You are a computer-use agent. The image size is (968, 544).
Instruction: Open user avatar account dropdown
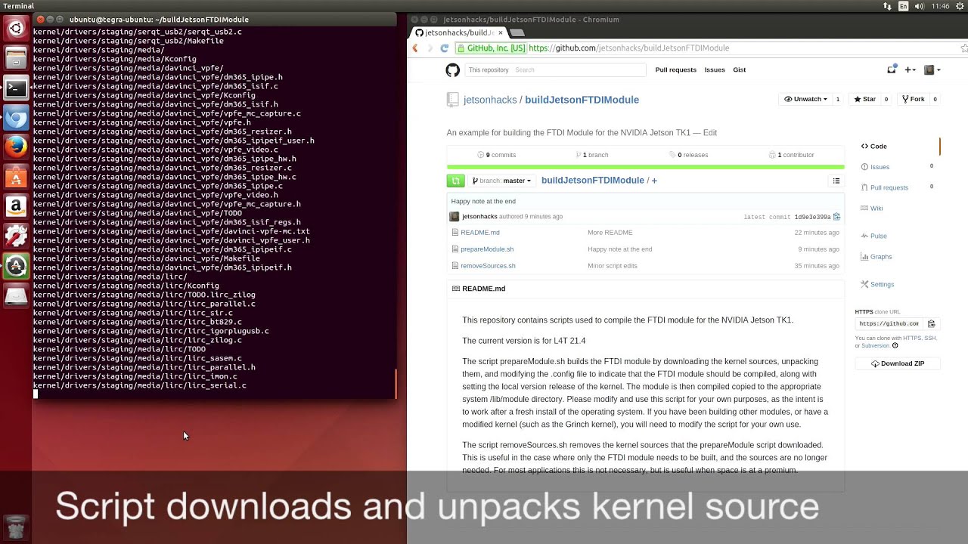point(932,70)
